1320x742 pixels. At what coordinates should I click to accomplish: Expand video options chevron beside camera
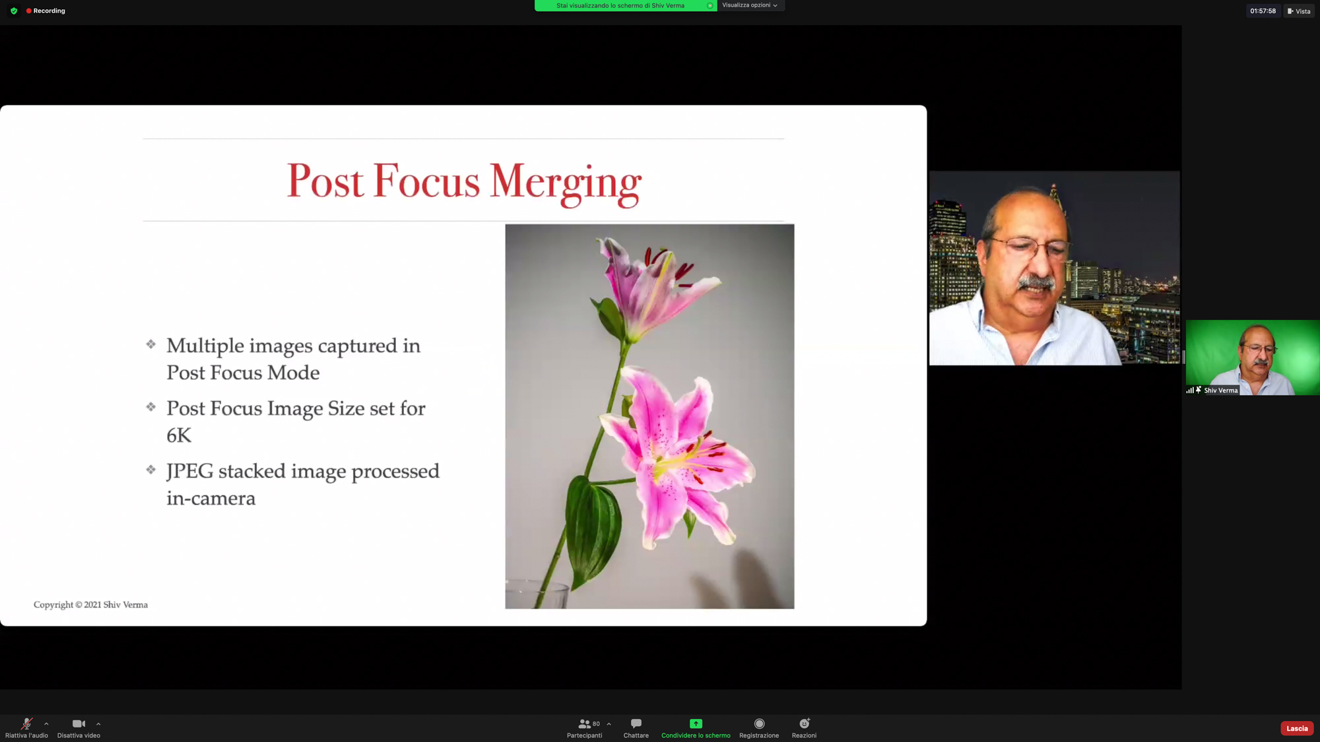[x=98, y=724]
